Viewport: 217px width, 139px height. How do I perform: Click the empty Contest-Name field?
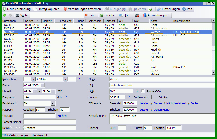pyautogui.click(x=50, y=122)
